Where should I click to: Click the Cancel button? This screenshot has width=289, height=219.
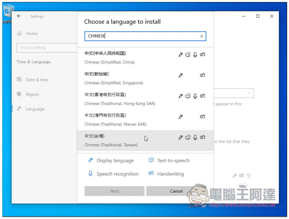click(176, 191)
